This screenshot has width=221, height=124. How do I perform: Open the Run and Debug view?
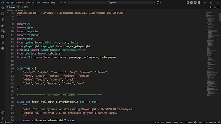(3, 25)
